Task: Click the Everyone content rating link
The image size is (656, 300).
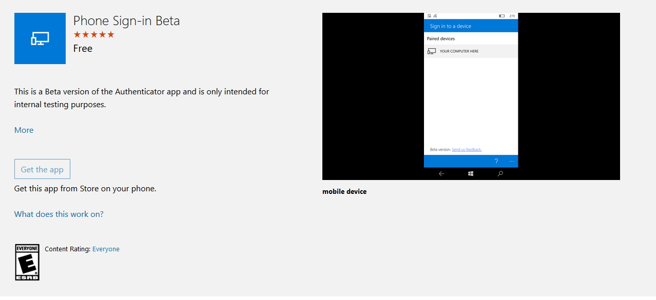Action: [106, 249]
